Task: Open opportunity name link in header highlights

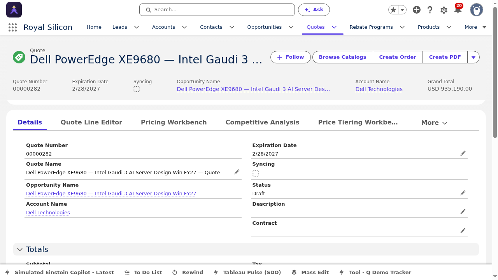Action: (x=253, y=89)
